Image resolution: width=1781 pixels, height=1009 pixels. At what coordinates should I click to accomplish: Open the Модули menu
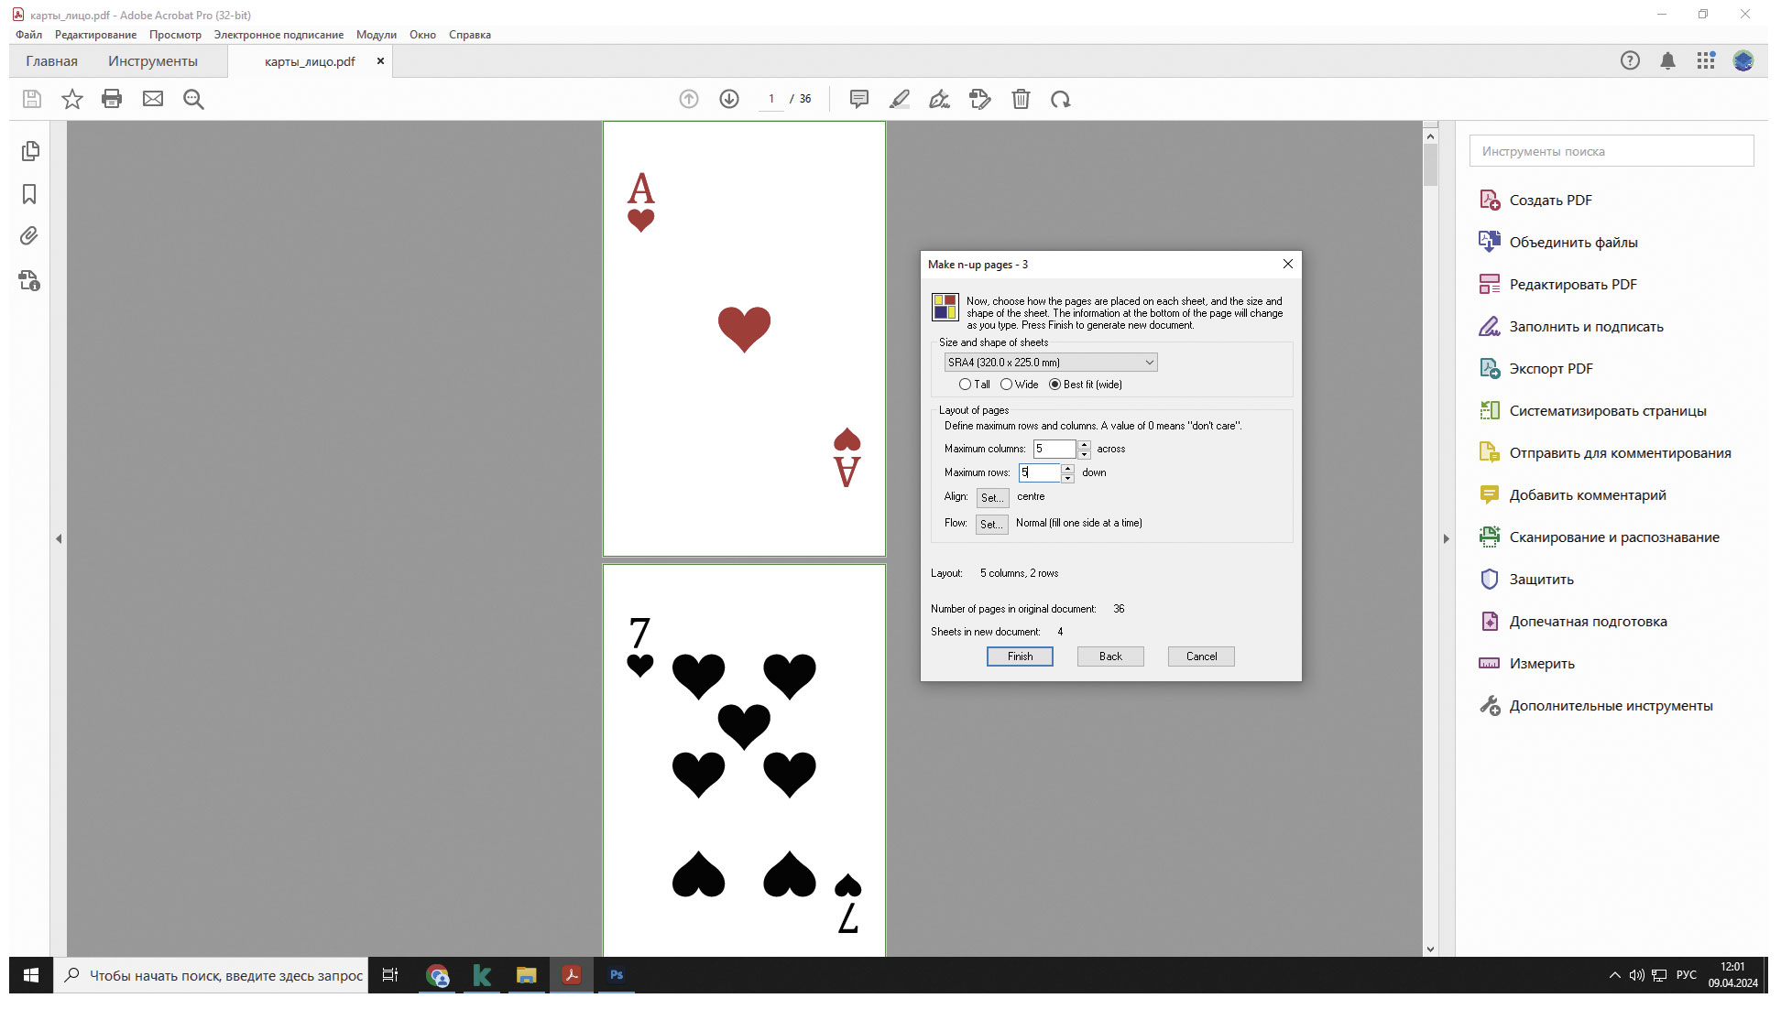[x=376, y=35]
